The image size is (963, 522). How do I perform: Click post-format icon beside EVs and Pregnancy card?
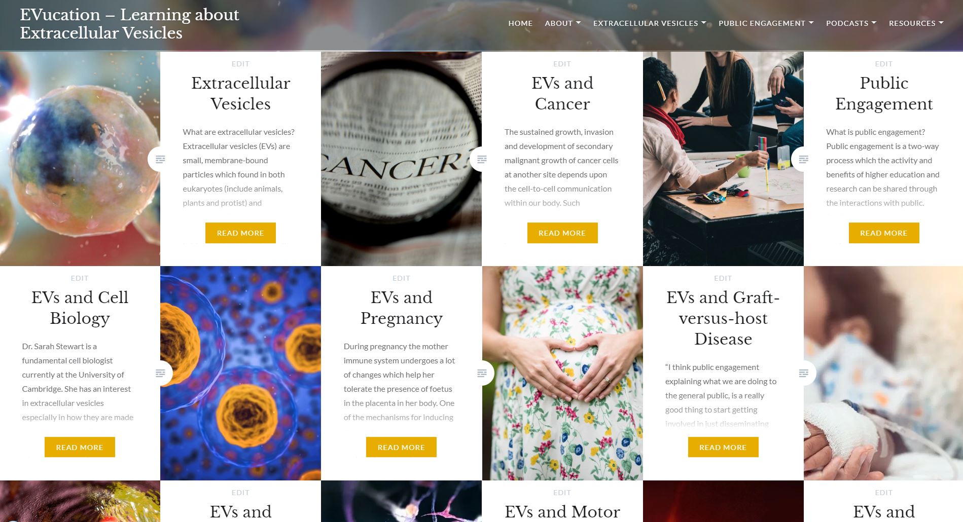coord(482,374)
